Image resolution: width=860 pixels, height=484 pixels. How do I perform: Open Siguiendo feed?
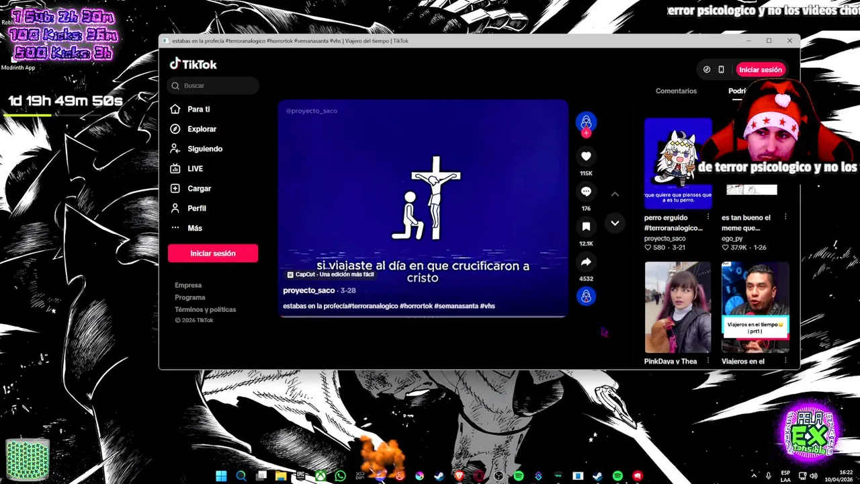pyautogui.click(x=204, y=149)
